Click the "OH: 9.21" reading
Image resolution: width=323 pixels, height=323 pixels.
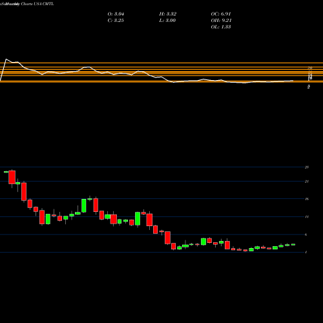(x=221, y=21)
